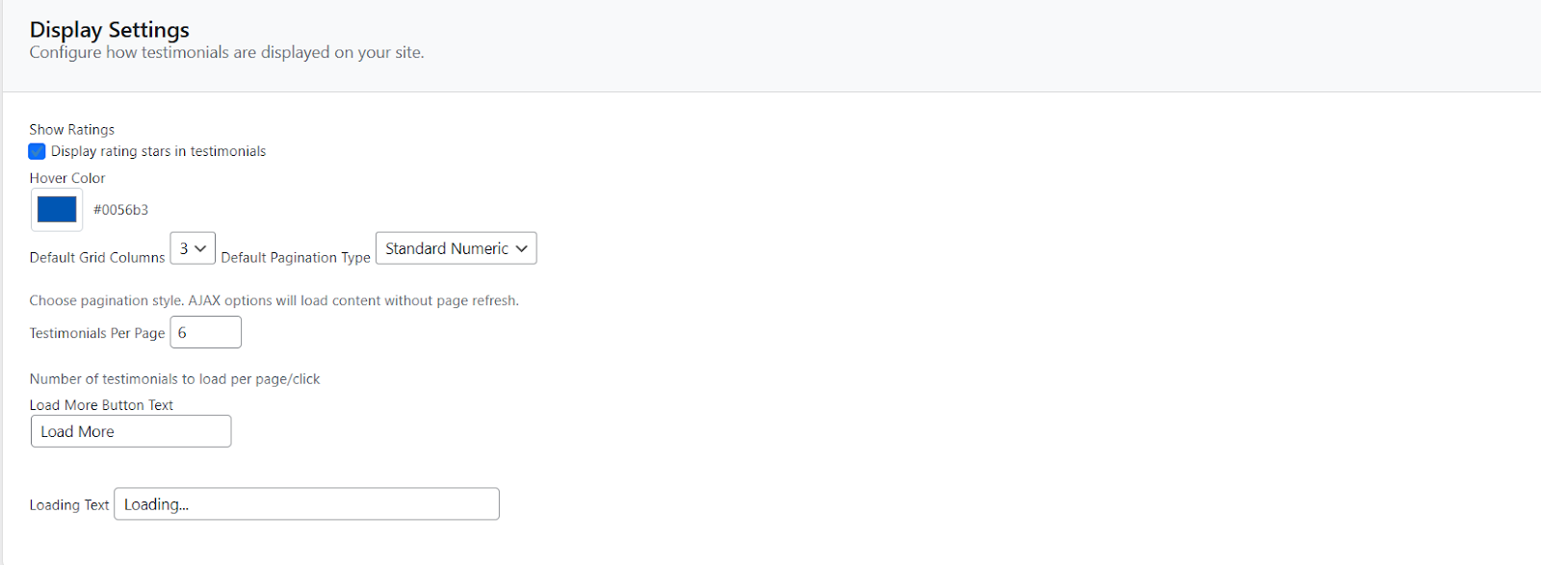Click the Hover Color label
This screenshot has width=1541, height=565.
pos(67,178)
